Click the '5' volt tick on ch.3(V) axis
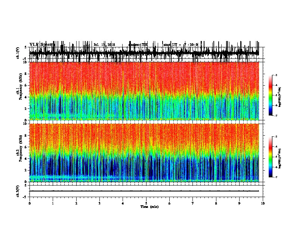 click(x=26, y=186)
